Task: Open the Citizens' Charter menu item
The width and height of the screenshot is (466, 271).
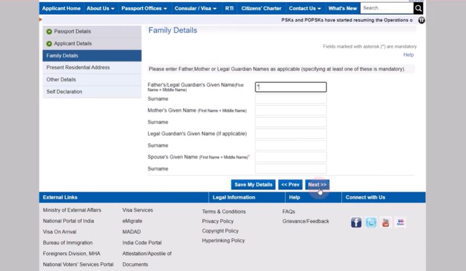Action: click(261, 8)
